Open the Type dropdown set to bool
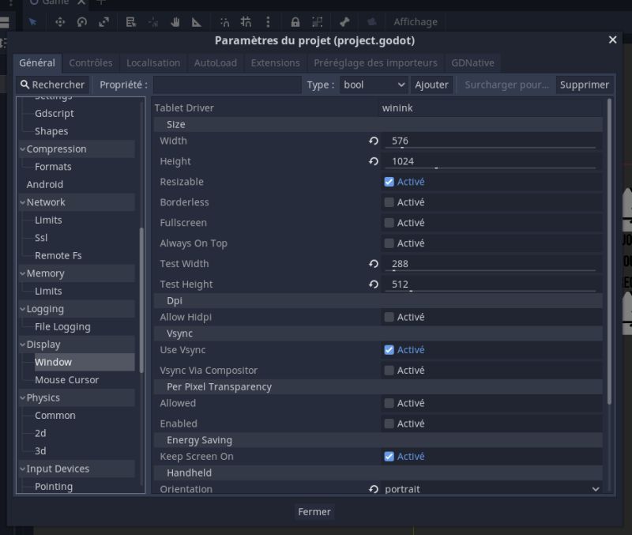 point(374,85)
